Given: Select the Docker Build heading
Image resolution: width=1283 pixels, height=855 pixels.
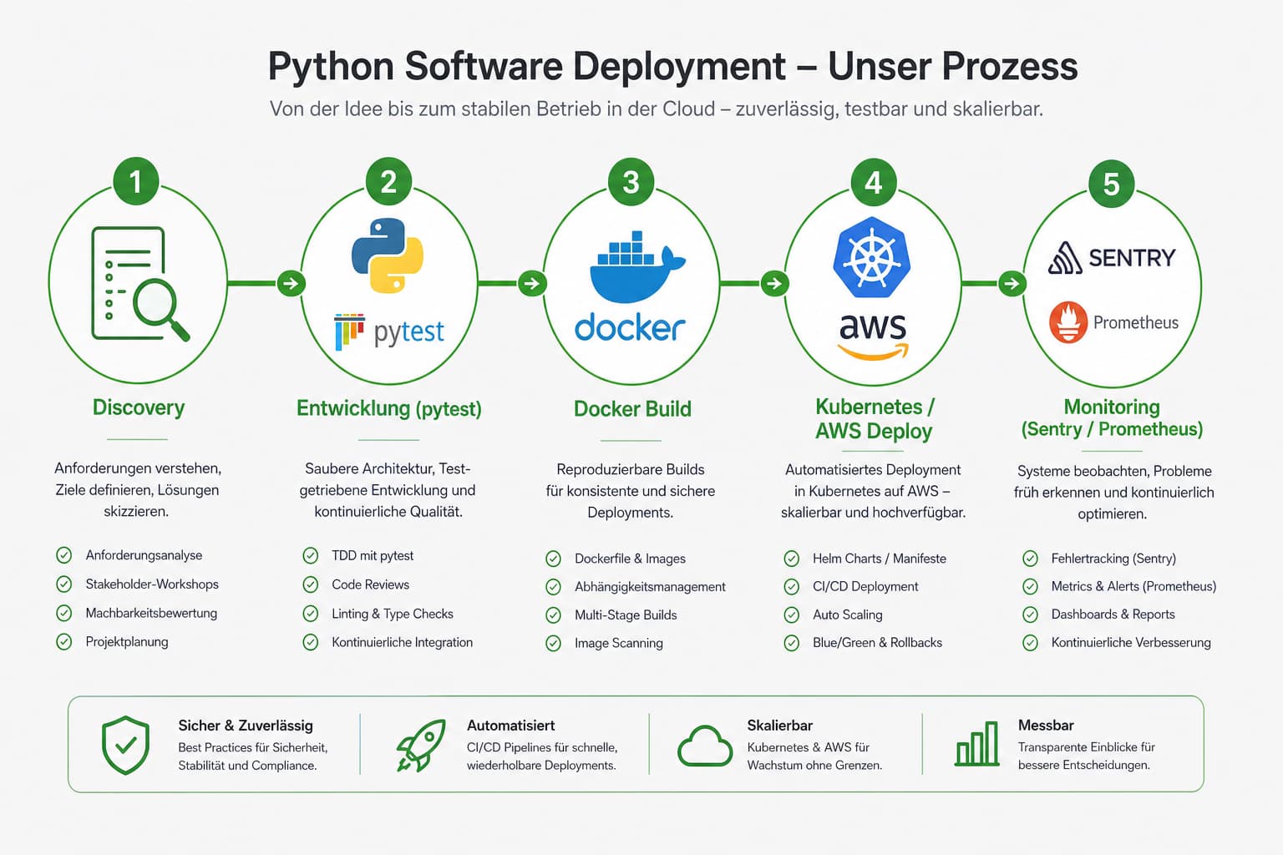Looking at the screenshot, I should tap(632, 409).
